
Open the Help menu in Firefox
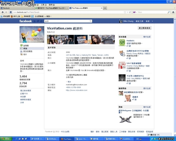click(x=52, y=5)
